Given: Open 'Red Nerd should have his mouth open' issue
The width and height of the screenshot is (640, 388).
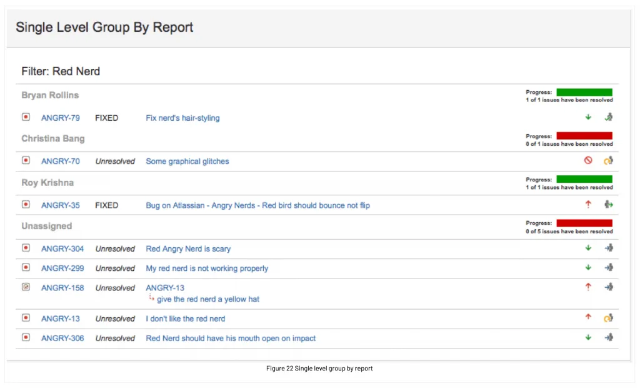Looking at the screenshot, I should click(231, 338).
